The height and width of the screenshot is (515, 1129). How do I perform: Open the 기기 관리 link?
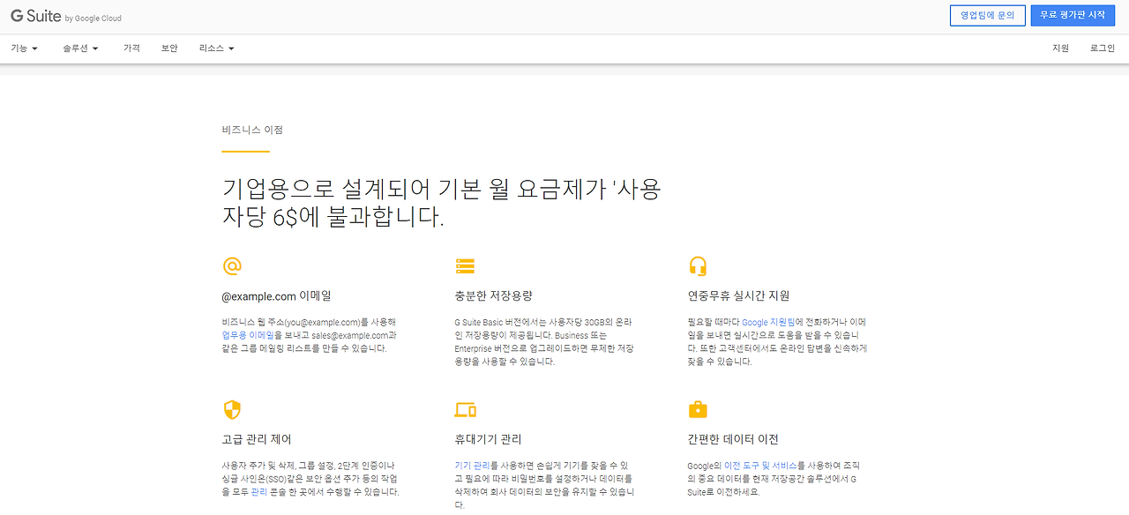click(x=472, y=466)
